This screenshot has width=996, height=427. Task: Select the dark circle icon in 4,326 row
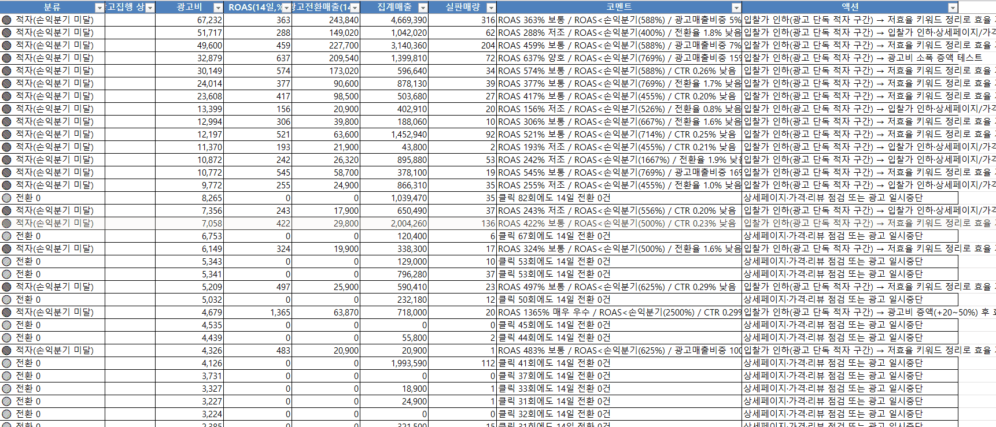click(6, 350)
